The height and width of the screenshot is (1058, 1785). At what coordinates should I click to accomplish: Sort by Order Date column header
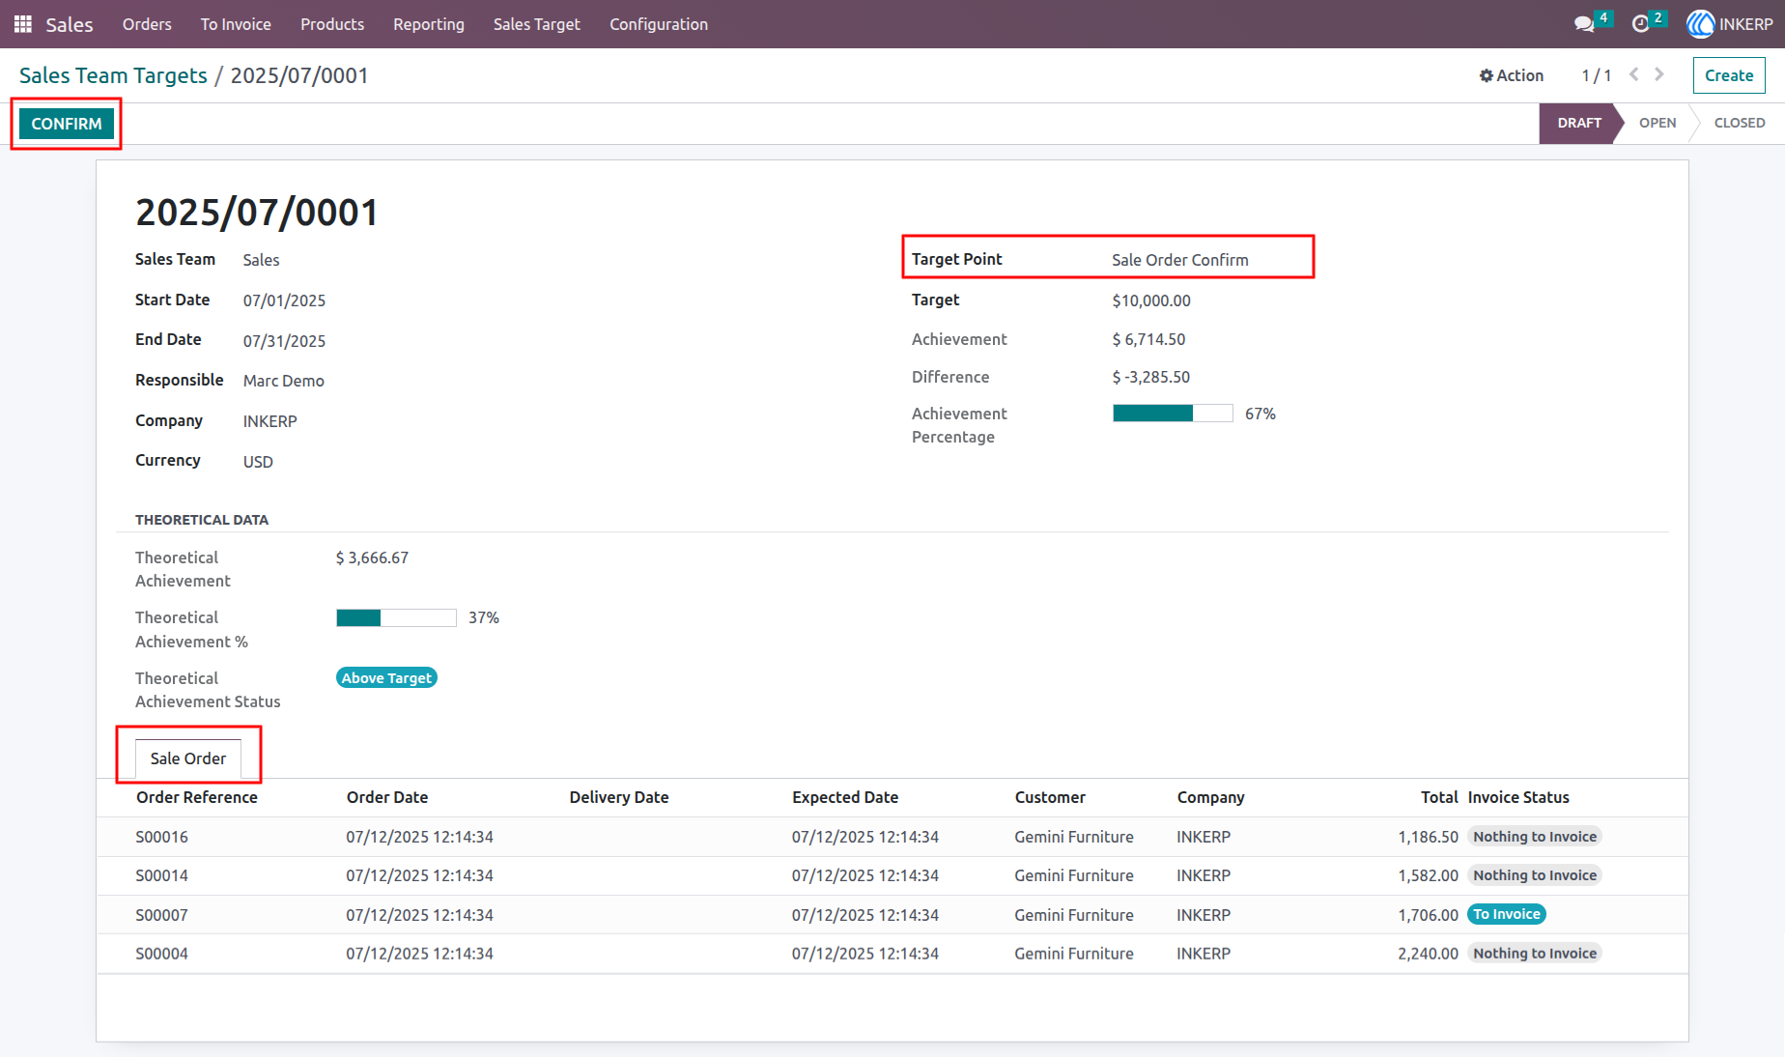pos(387,797)
